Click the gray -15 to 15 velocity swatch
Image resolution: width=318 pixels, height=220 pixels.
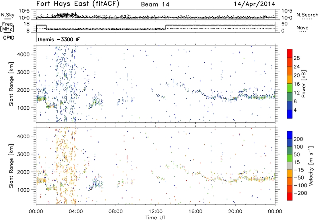pos(290,166)
